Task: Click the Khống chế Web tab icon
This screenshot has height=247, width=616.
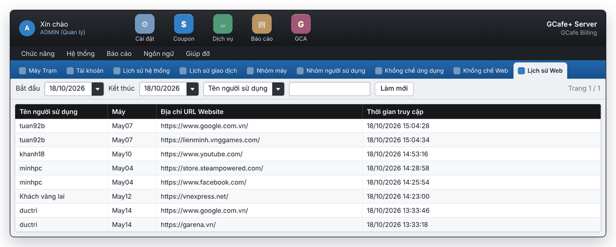Action: click(x=457, y=71)
